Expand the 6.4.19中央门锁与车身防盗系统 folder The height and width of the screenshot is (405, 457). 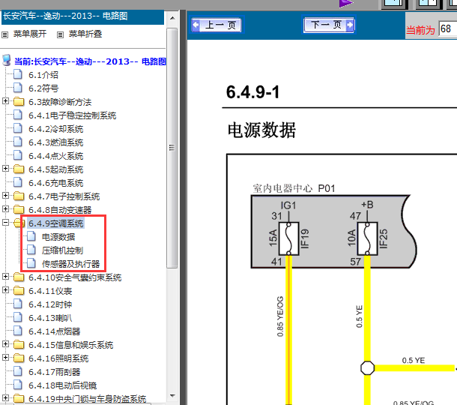(x=5, y=397)
